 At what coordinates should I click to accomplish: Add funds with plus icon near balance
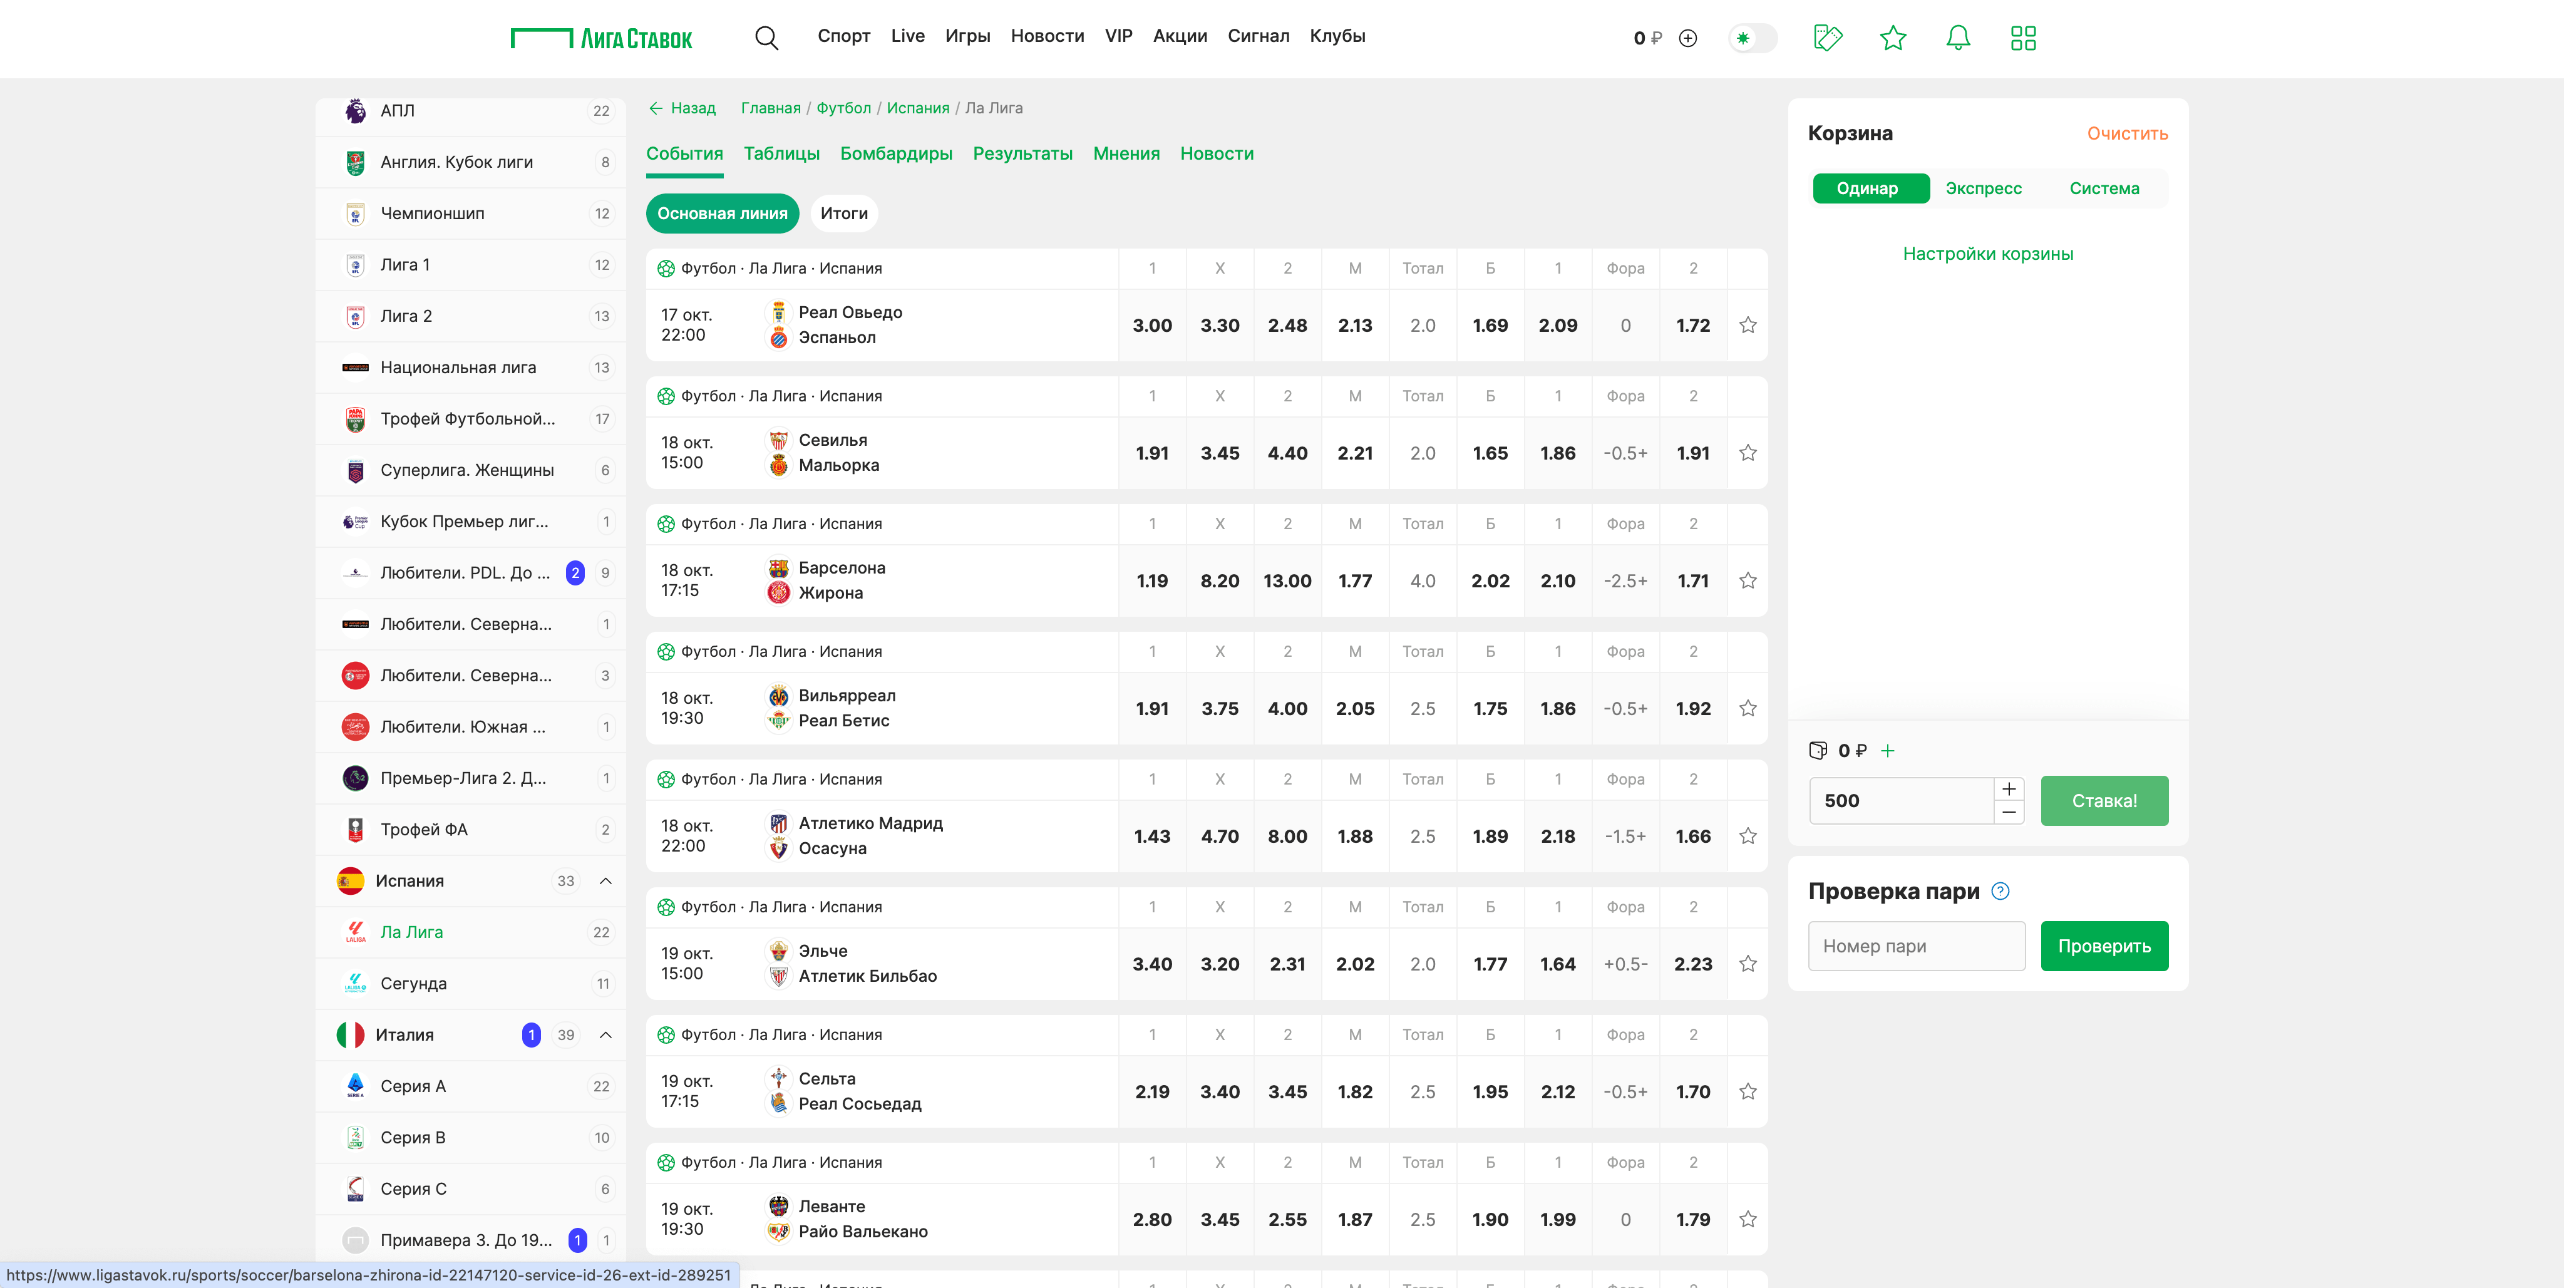1688,38
